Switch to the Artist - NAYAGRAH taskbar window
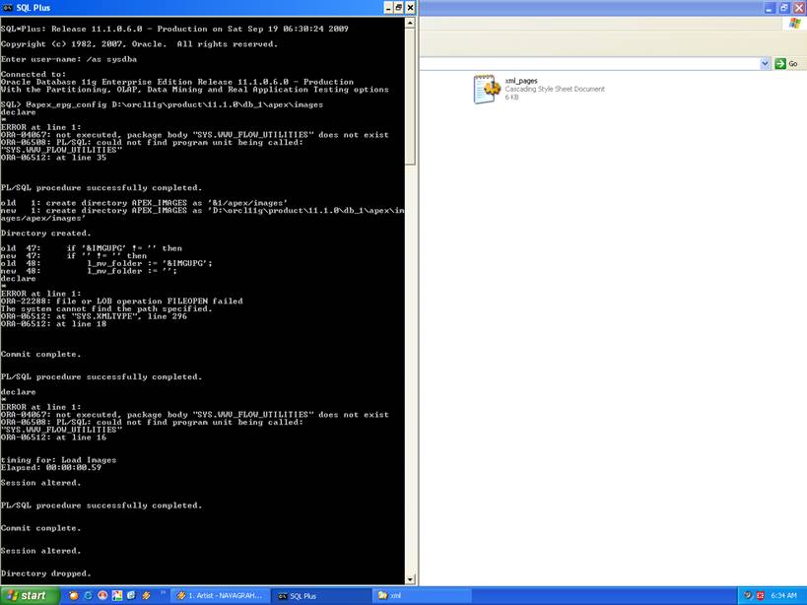 click(x=219, y=595)
